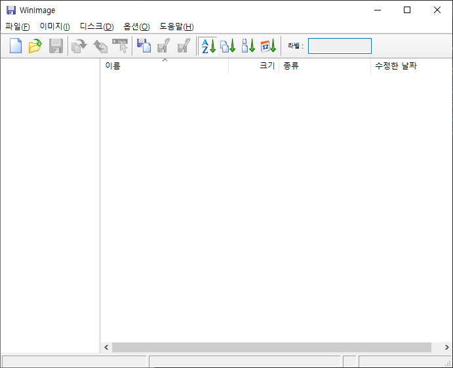Screen dimensions: 453x368
Task: Click the Write disk toolbar icon
Action: point(163,46)
